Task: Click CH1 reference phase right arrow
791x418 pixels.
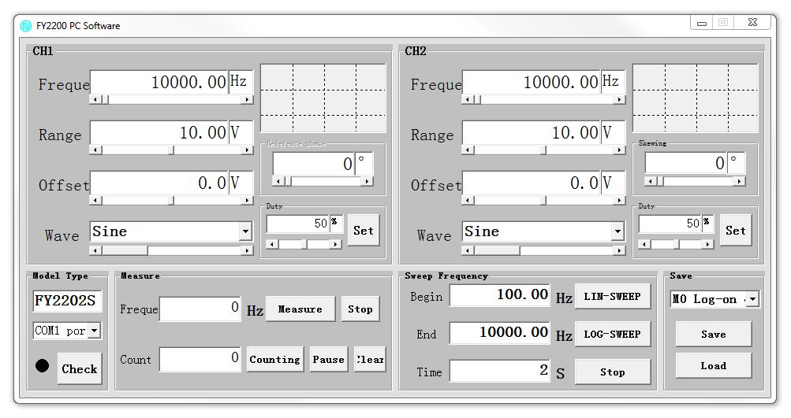Action: 368,181
